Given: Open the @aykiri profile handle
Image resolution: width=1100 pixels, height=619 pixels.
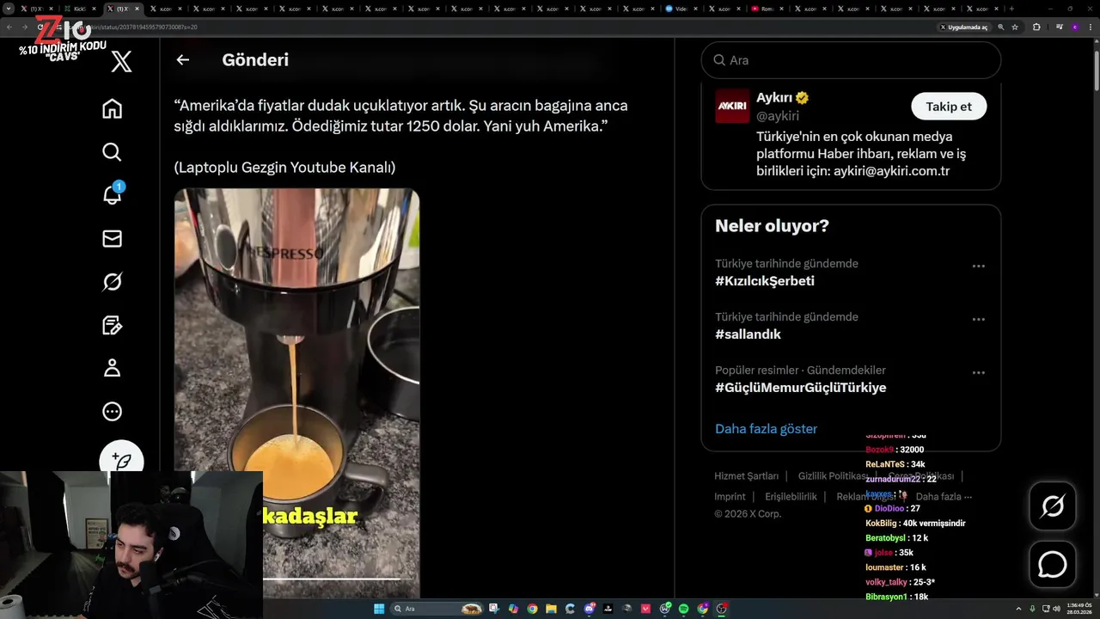Looking at the screenshot, I should point(778,115).
